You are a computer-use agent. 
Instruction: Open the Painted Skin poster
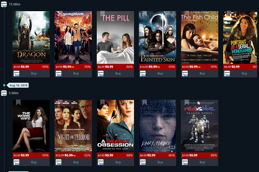[158, 37]
